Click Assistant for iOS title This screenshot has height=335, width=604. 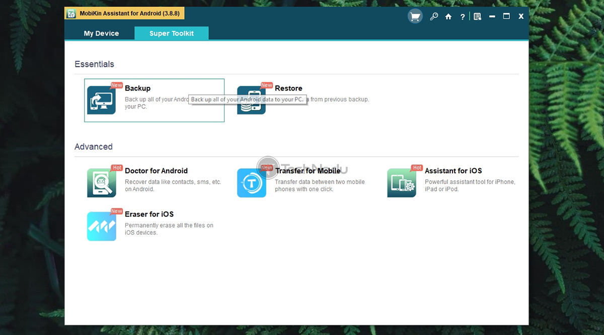453,171
